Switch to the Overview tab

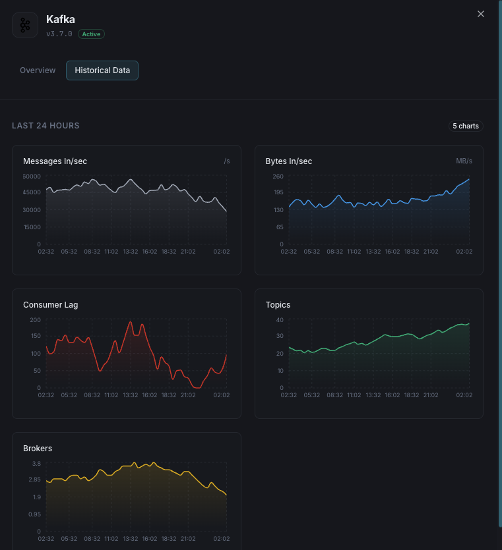coord(38,70)
